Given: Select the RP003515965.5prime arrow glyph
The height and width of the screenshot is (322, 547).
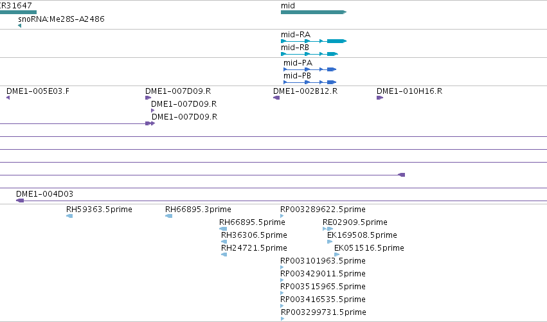Looking at the screenshot, I should coord(282,293).
